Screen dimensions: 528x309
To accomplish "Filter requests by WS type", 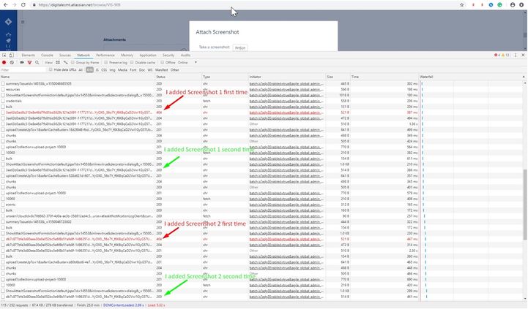I will point(150,70).
